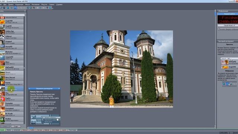
Task: Open the Сервис menu
Action: [52, 4]
